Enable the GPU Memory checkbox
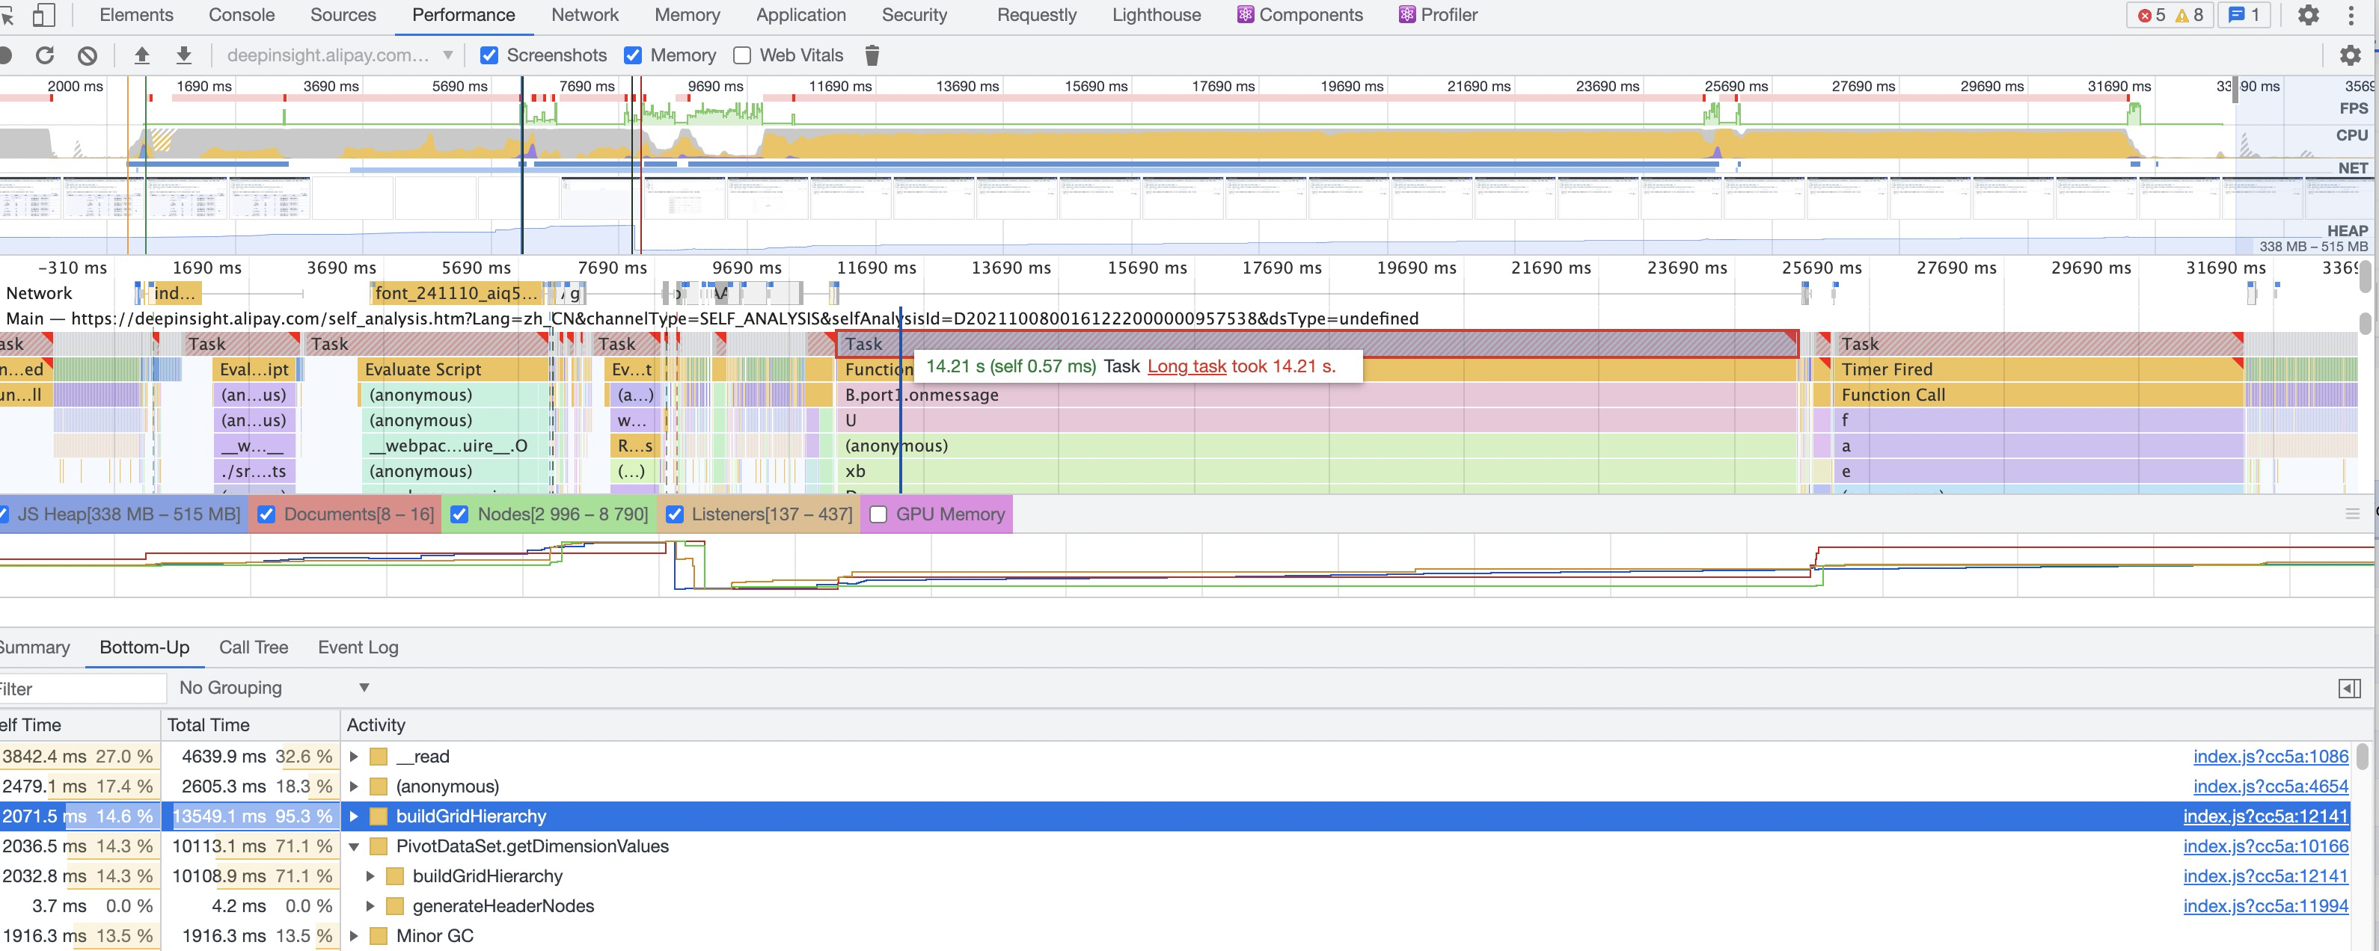Viewport: 2379px width, 951px height. 878,514
